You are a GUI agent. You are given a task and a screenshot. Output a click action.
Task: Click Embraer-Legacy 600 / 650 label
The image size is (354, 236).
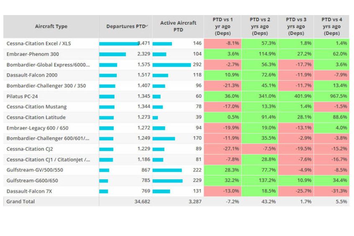click(38, 128)
